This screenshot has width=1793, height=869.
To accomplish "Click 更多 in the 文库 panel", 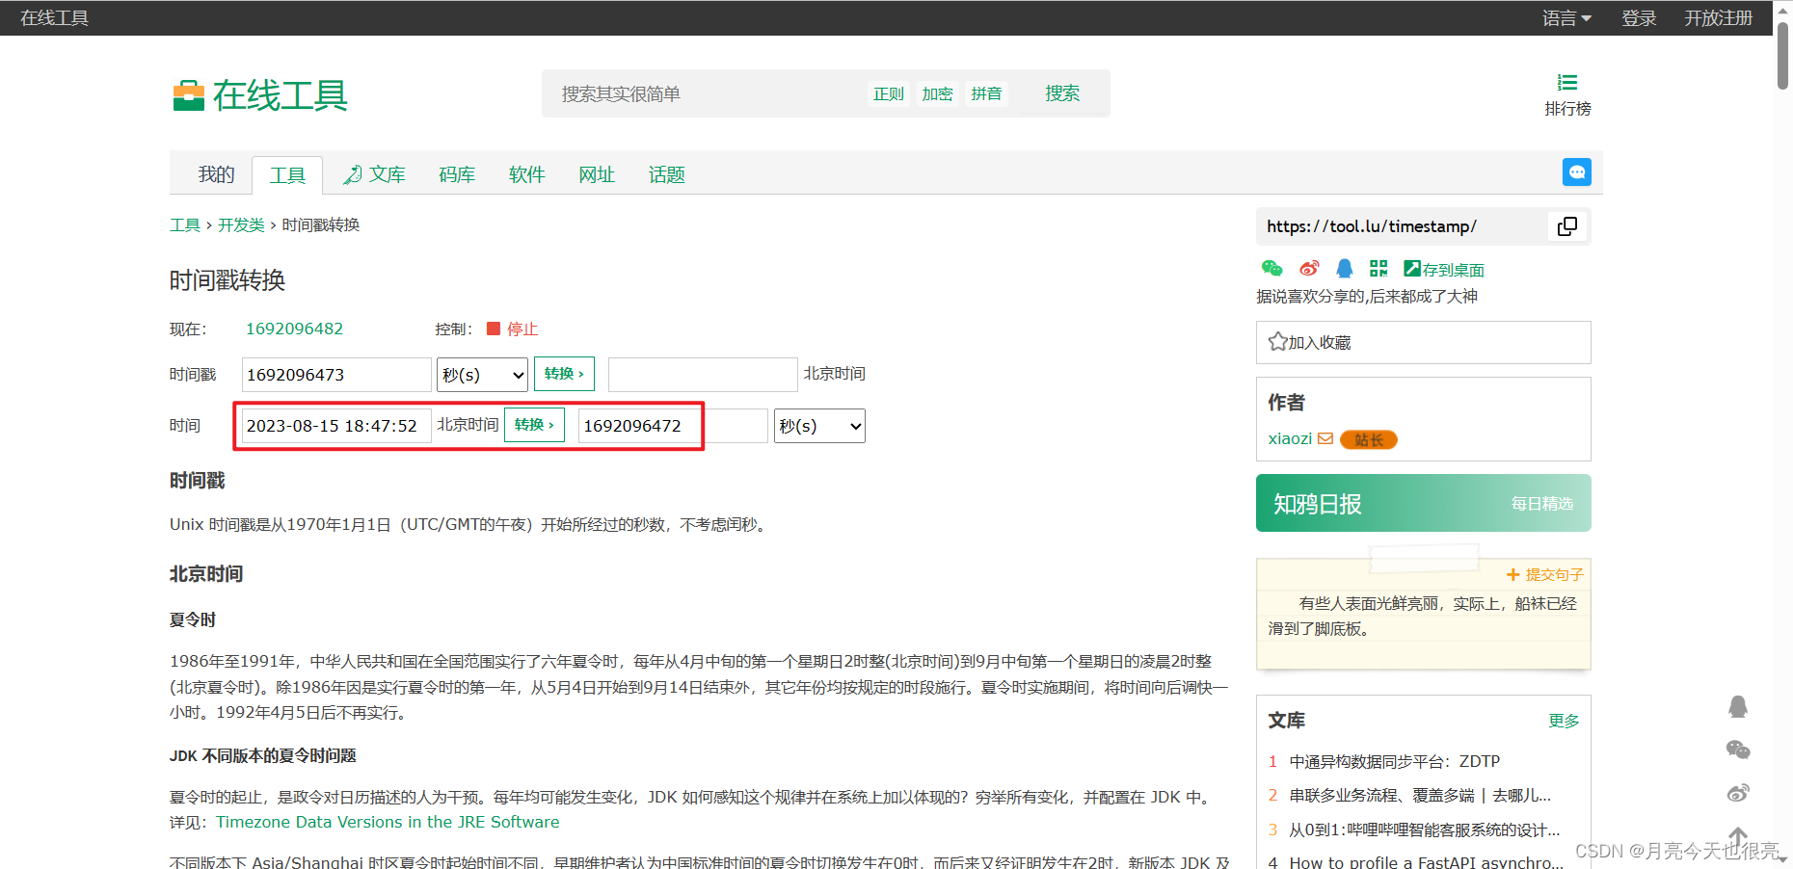I will coord(1564,721).
